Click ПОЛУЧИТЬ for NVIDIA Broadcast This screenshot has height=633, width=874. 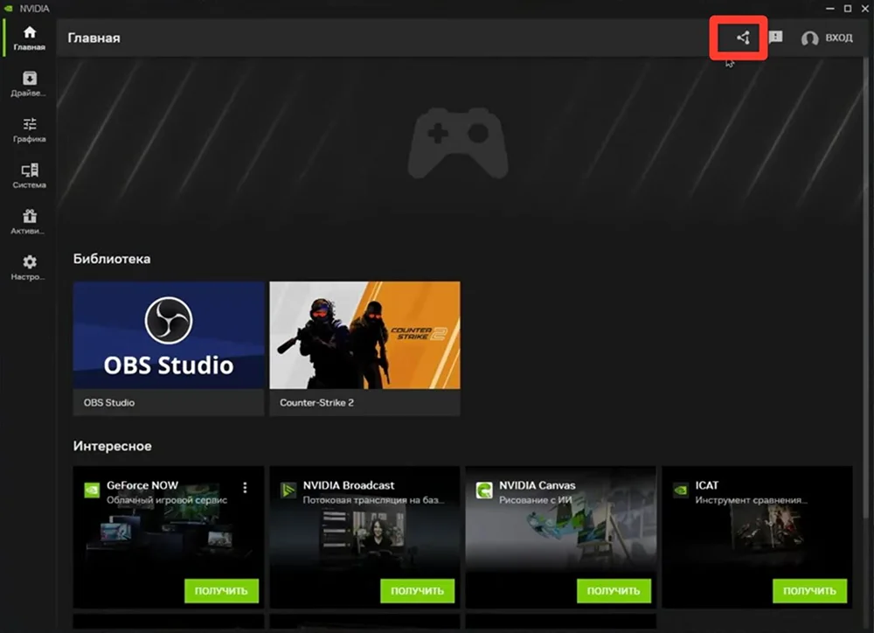click(x=418, y=590)
